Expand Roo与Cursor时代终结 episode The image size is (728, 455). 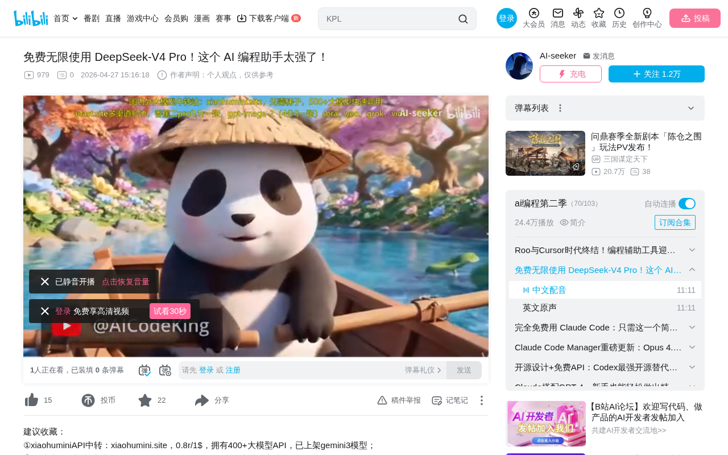click(x=692, y=250)
